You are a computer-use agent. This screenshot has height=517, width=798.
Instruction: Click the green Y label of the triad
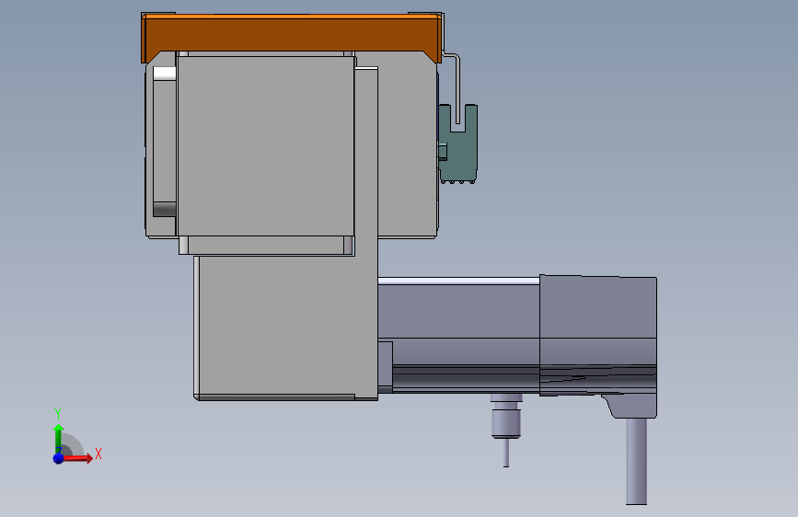(58, 414)
